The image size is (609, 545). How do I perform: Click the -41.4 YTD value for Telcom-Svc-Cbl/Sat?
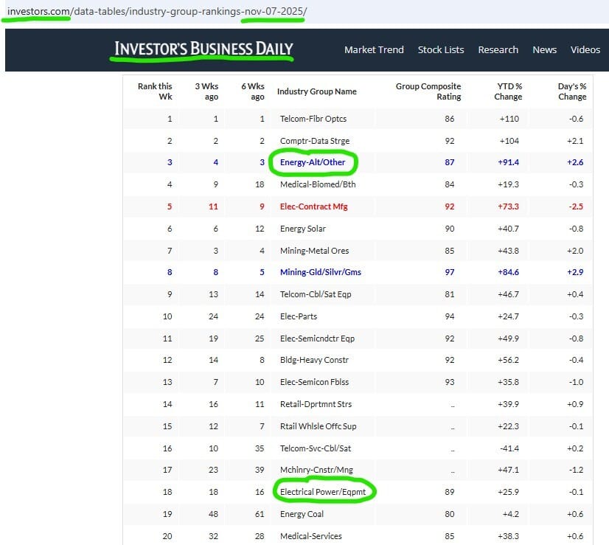pos(509,448)
